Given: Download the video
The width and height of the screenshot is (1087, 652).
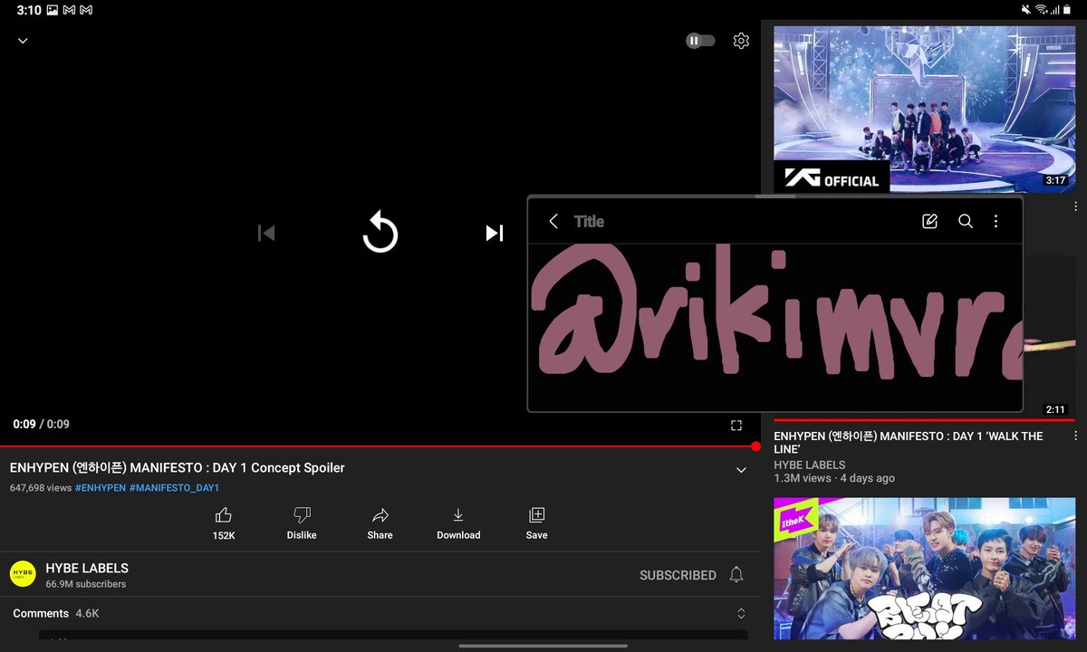Looking at the screenshot, I should click(458, 524).
